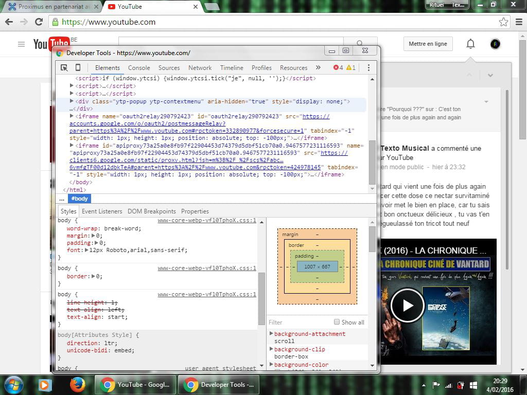Enable the Show all computed styles checkbox

[x=337, y=322]
